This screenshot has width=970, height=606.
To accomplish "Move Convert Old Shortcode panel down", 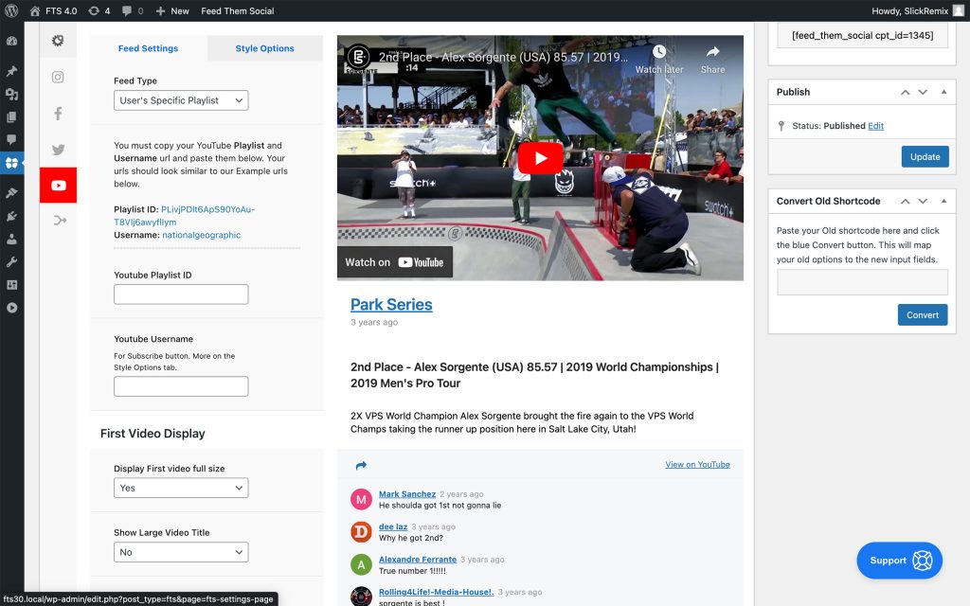I will [923, 201].
